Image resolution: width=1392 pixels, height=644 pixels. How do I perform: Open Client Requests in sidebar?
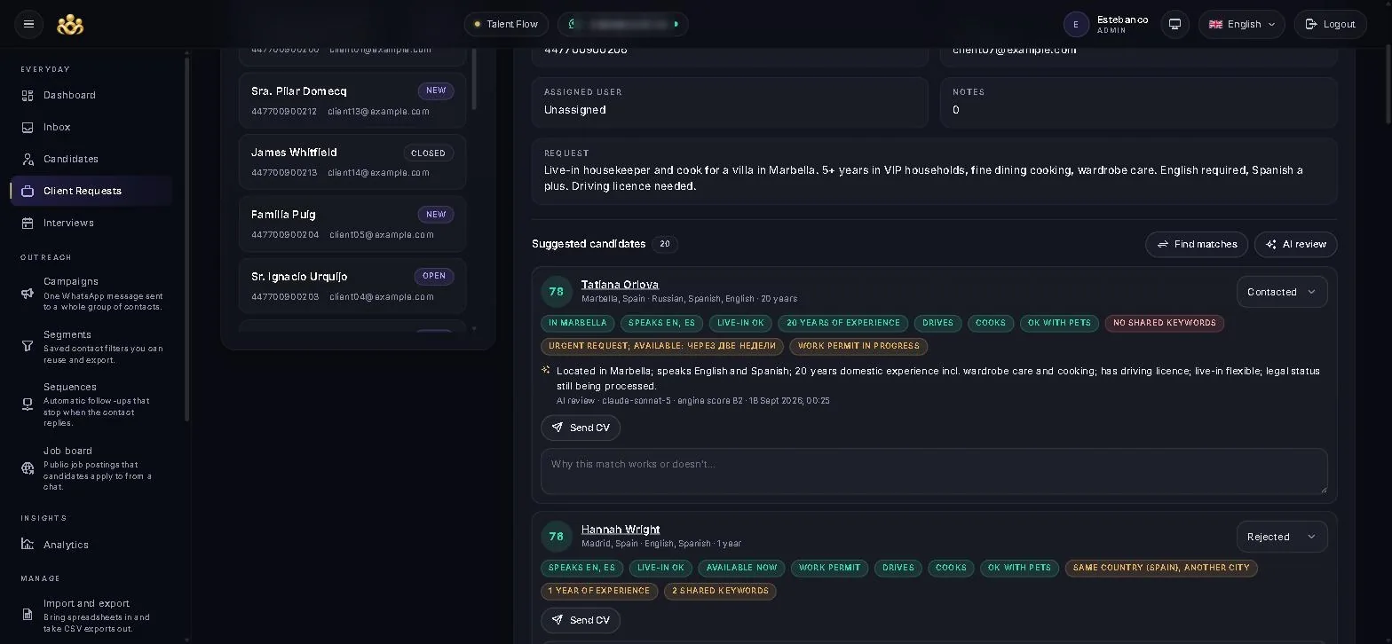click(x=91, y=191)
